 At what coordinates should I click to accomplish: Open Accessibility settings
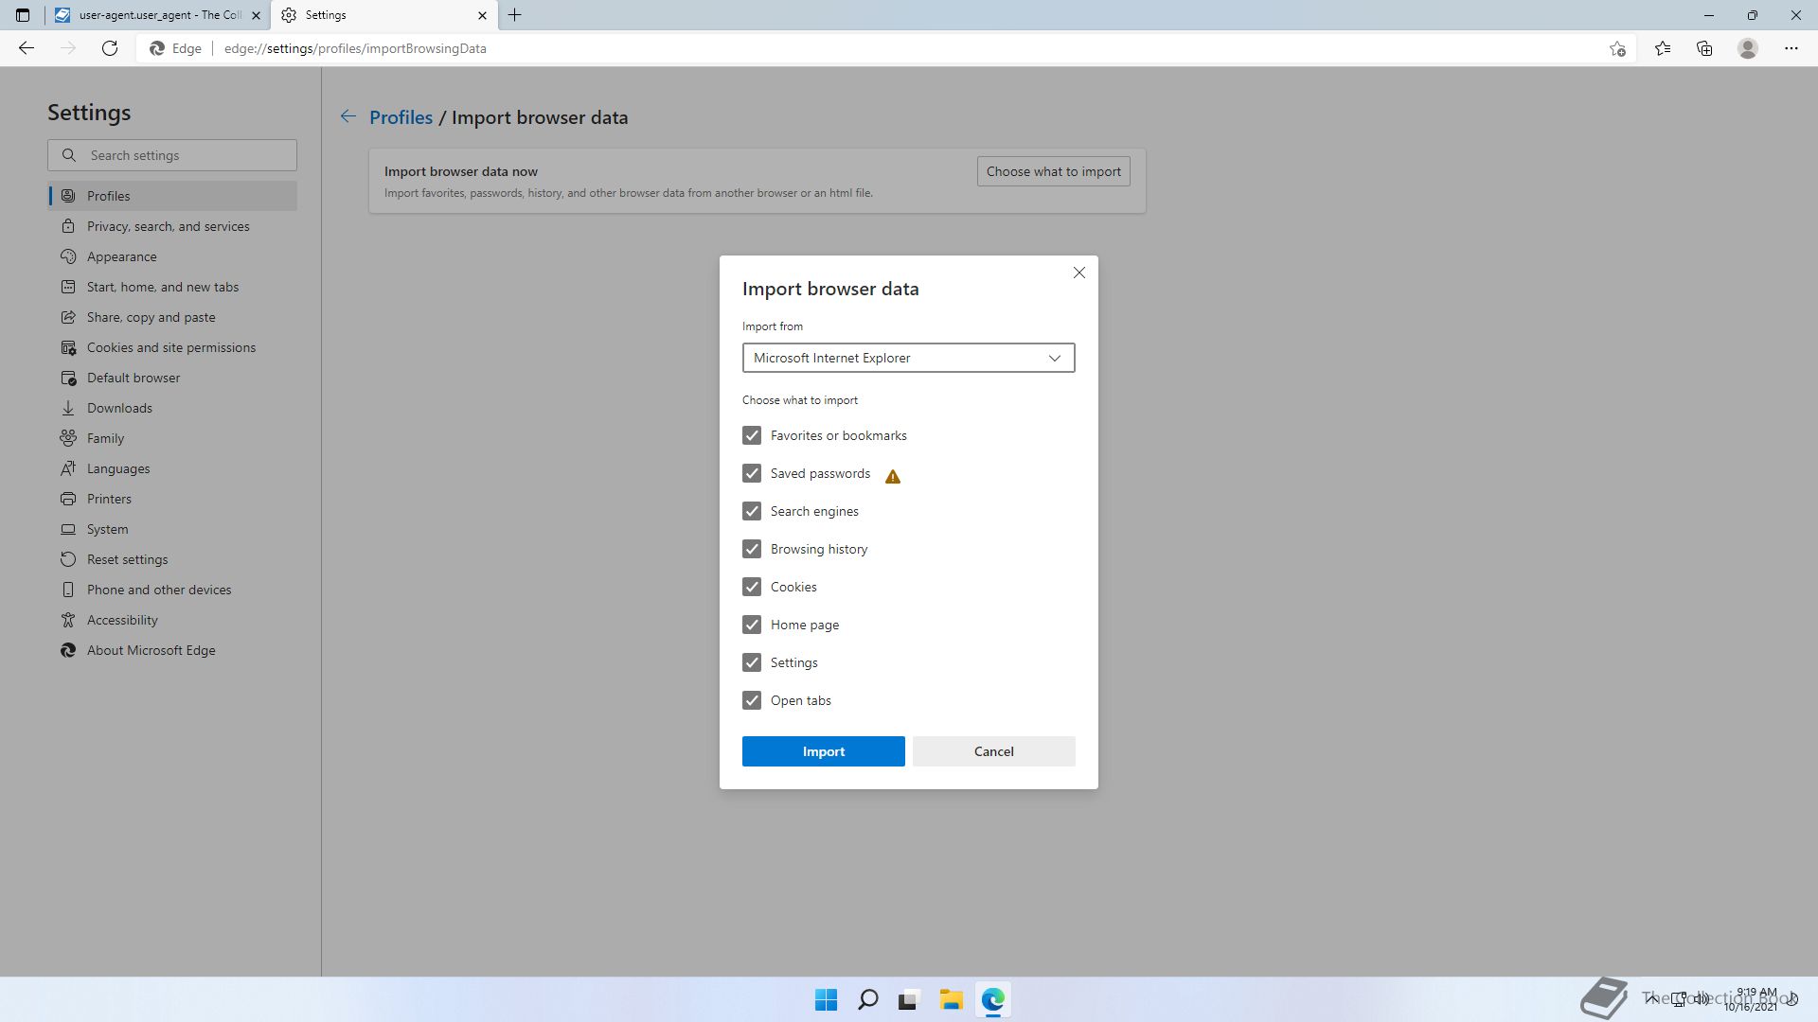coord(172,620)
